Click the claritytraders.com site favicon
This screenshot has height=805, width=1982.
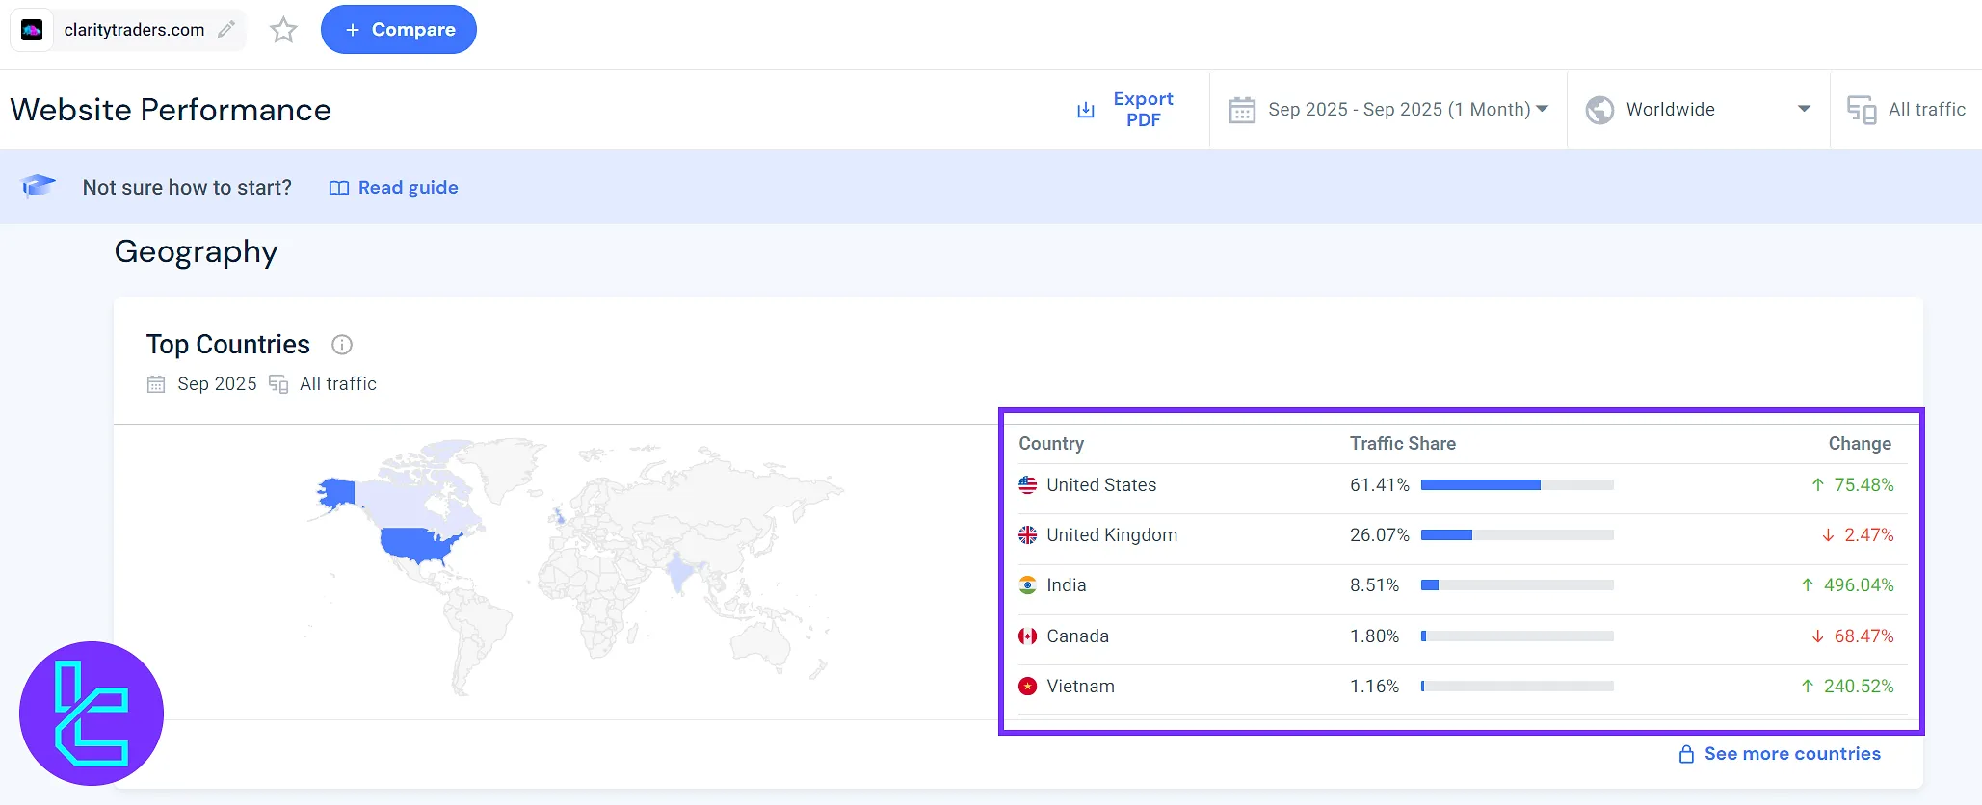(x=33, y=30)
